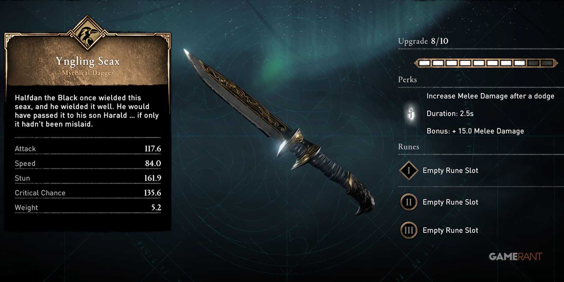Click the ninth empty upgrade segment
Image resolution: width=564 pixels, height=282 pixels.
(x=533, y=63)
